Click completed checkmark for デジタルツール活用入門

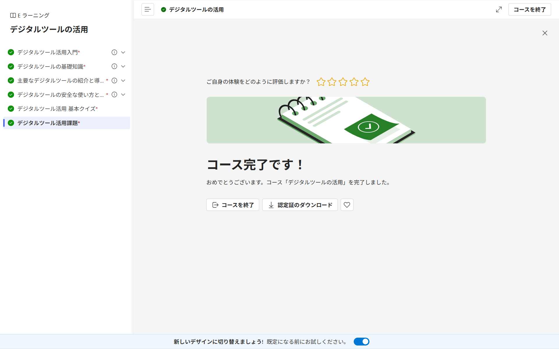[x=11, y=52]
